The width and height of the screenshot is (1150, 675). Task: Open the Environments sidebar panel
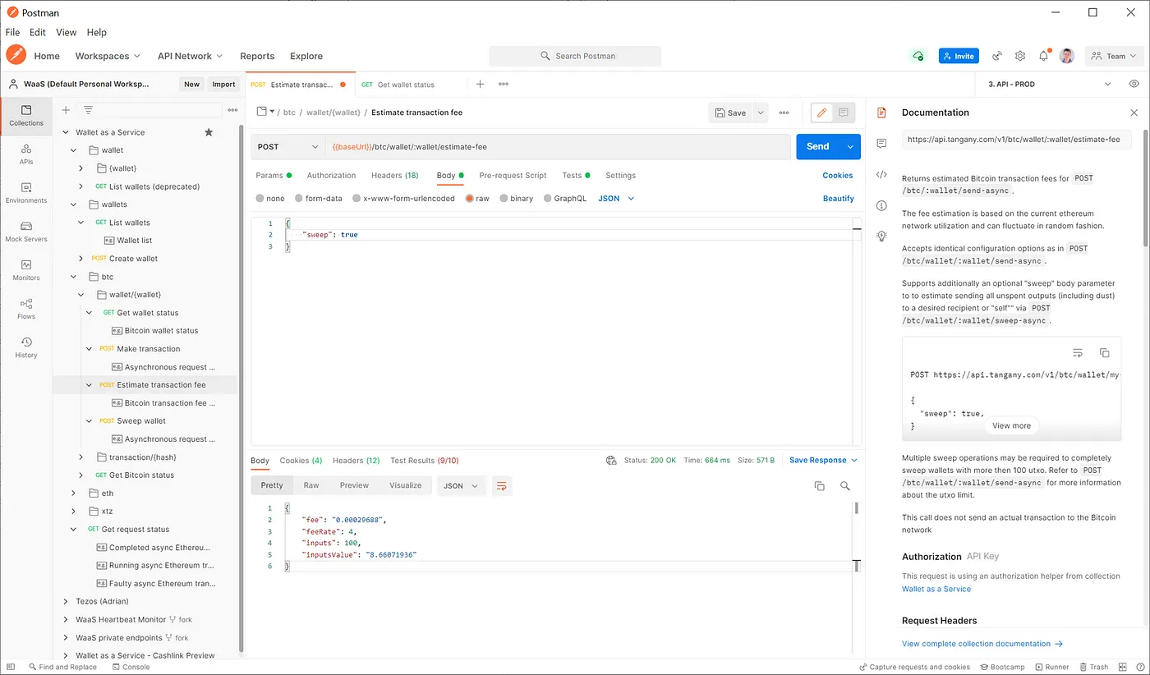point(26,193)
